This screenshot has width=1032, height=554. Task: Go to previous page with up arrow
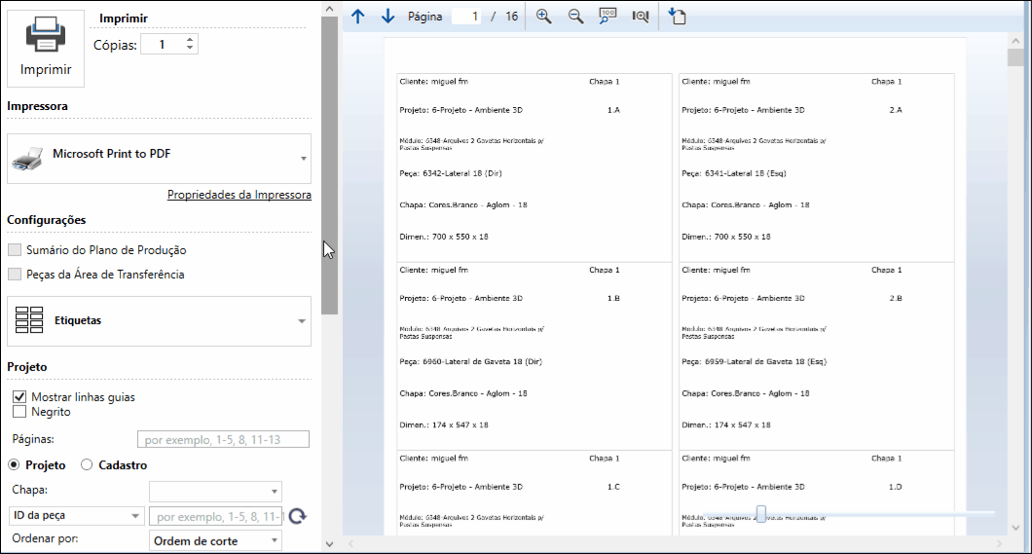click(357, 17)
